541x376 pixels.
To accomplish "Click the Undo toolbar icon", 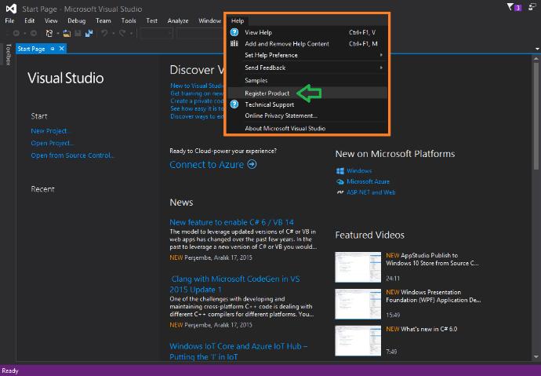I will click(104, 33).
